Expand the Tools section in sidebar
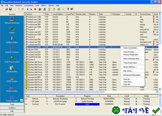The image size is (162, 116). (x=12, y=104)
